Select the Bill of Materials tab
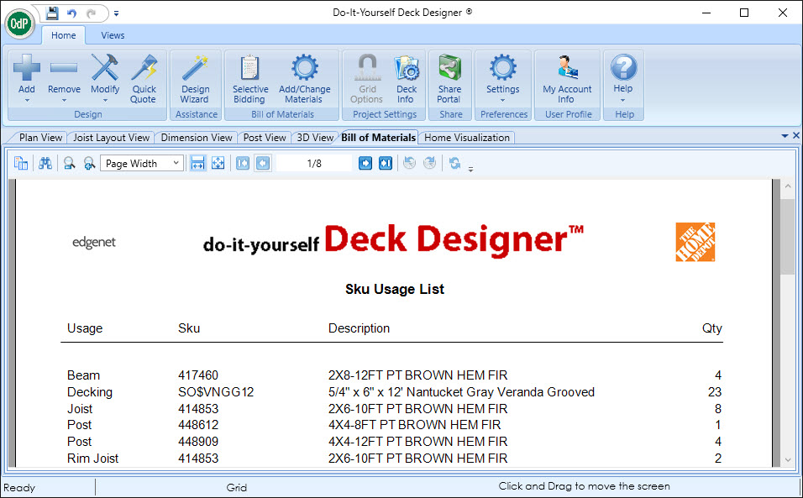This screenshot has height=498, width=803. [x=379, y=138]
